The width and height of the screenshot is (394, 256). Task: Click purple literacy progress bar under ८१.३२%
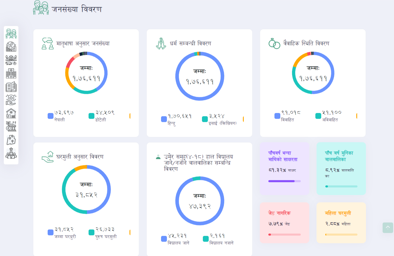[284, 181]
